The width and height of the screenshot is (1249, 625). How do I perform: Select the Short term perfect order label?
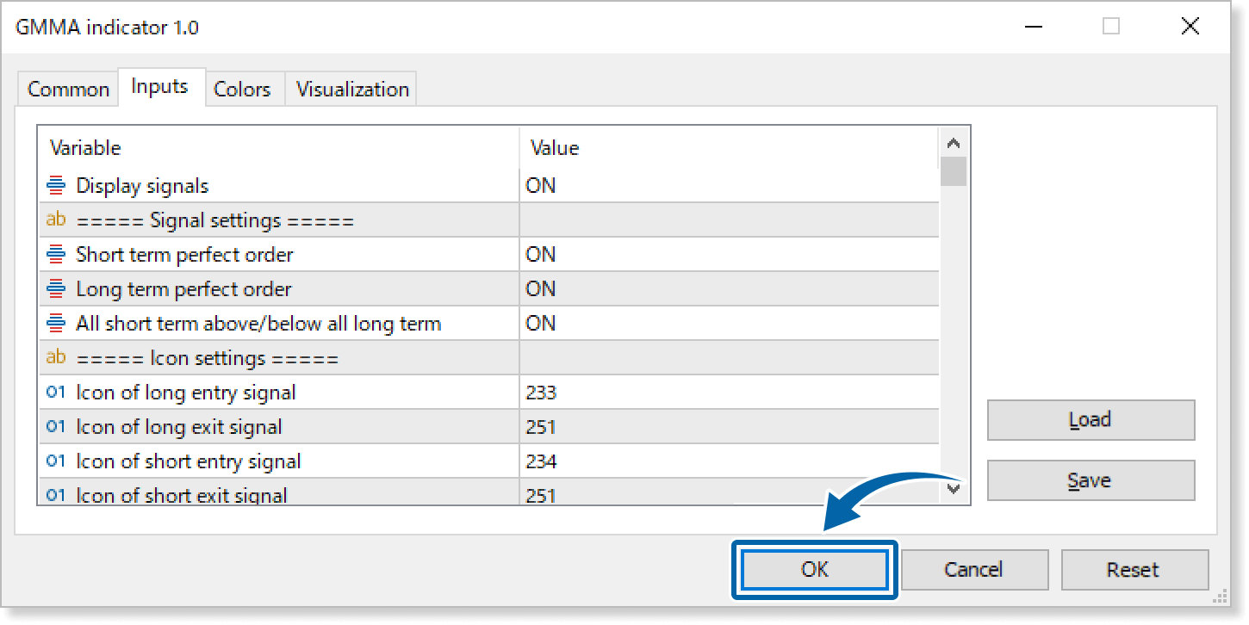184,255
